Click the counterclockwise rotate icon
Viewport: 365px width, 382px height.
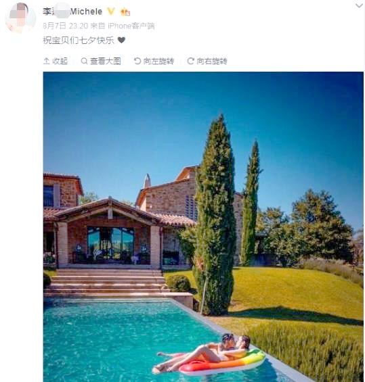coord(137,61)
